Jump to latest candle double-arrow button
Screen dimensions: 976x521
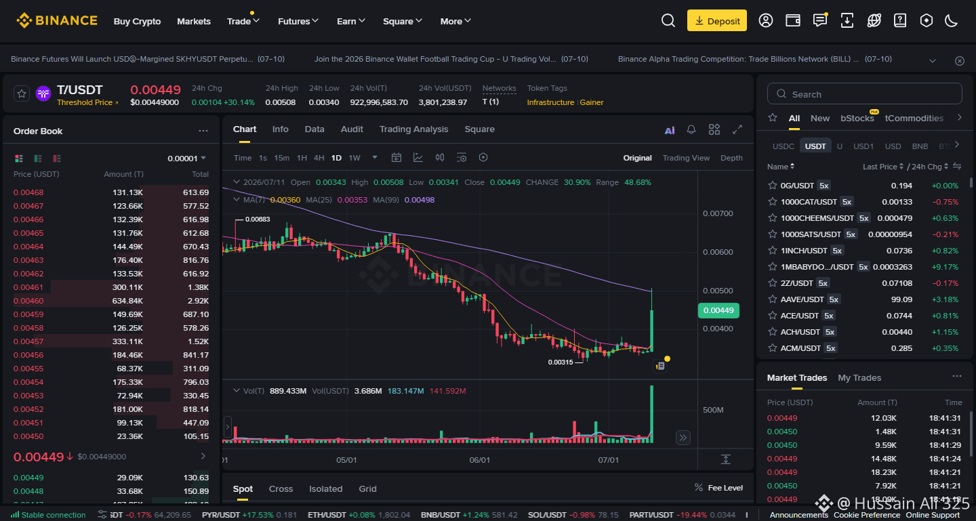(683, 438)
